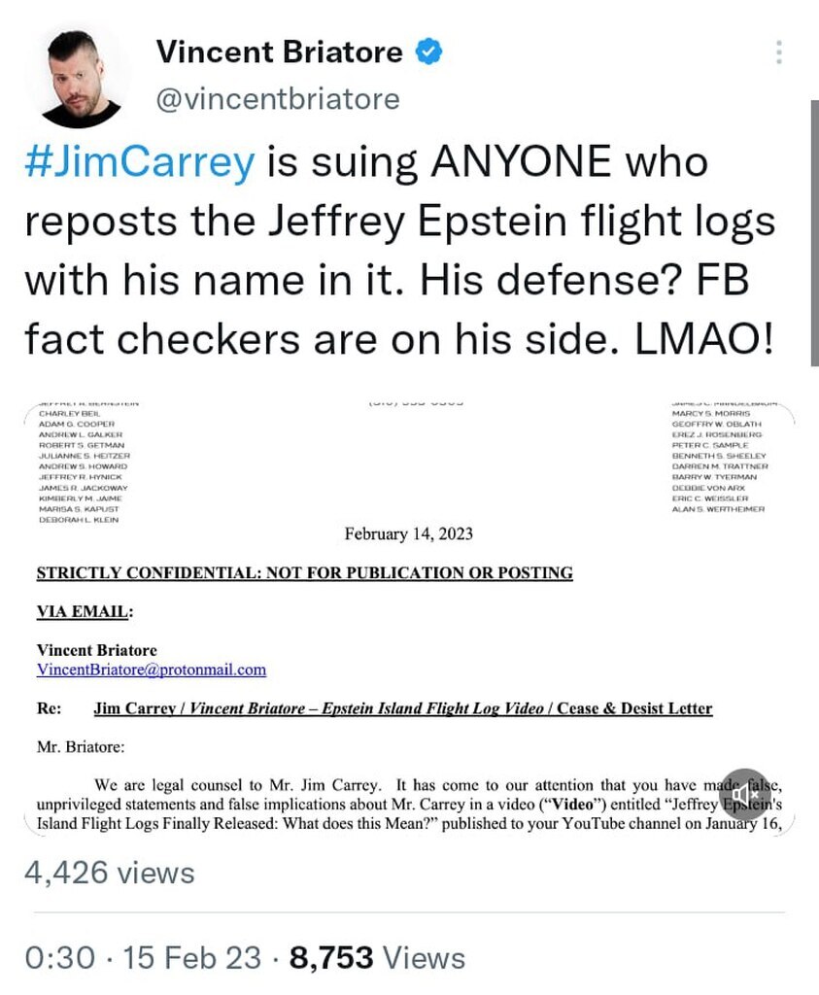Click the Vincent Briatore display name
The width and height of the screenshot is (819, 995).
[279, 52]
